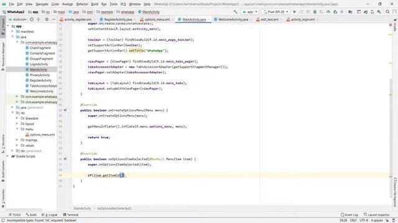This screenshot has width=398, height=223.
Task: Expand the drawable folder
Action: pyautogui.click(x=17, y=118)
